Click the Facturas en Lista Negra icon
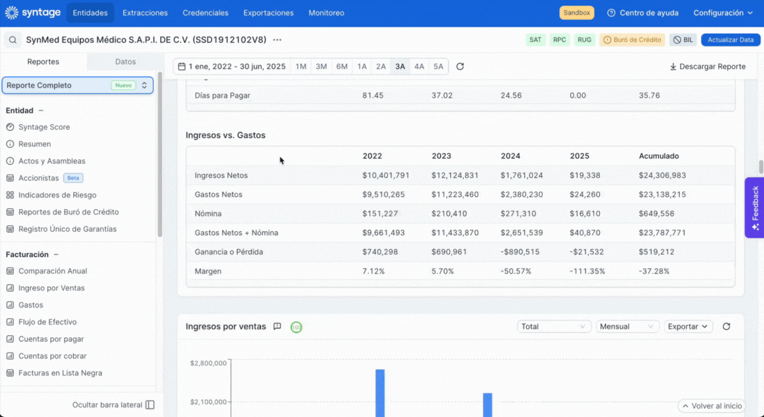764x417 pixels. pos(10,373)
